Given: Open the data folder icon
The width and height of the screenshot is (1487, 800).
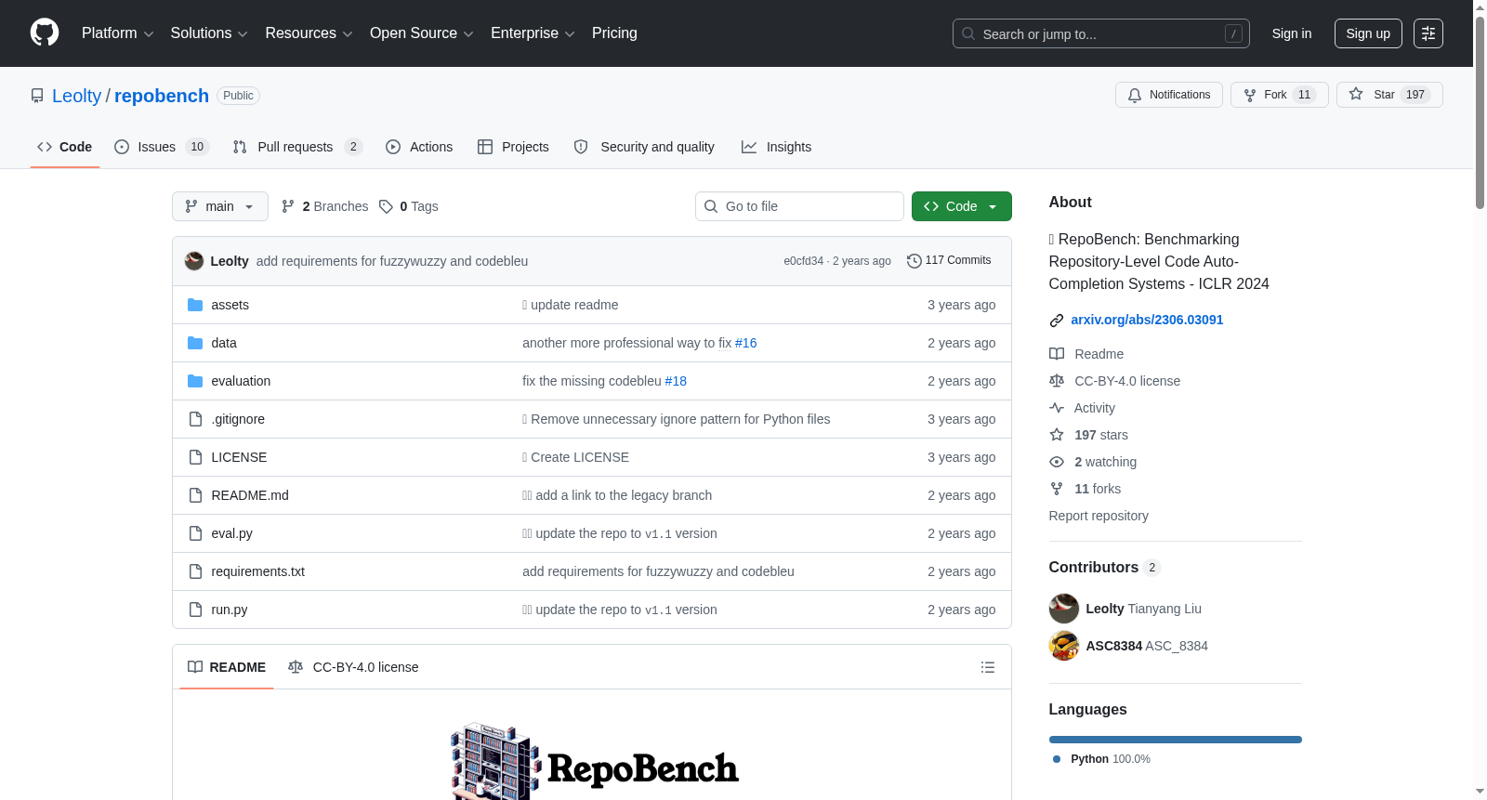Looking at the screenshot, I should [x=195, y=343].
